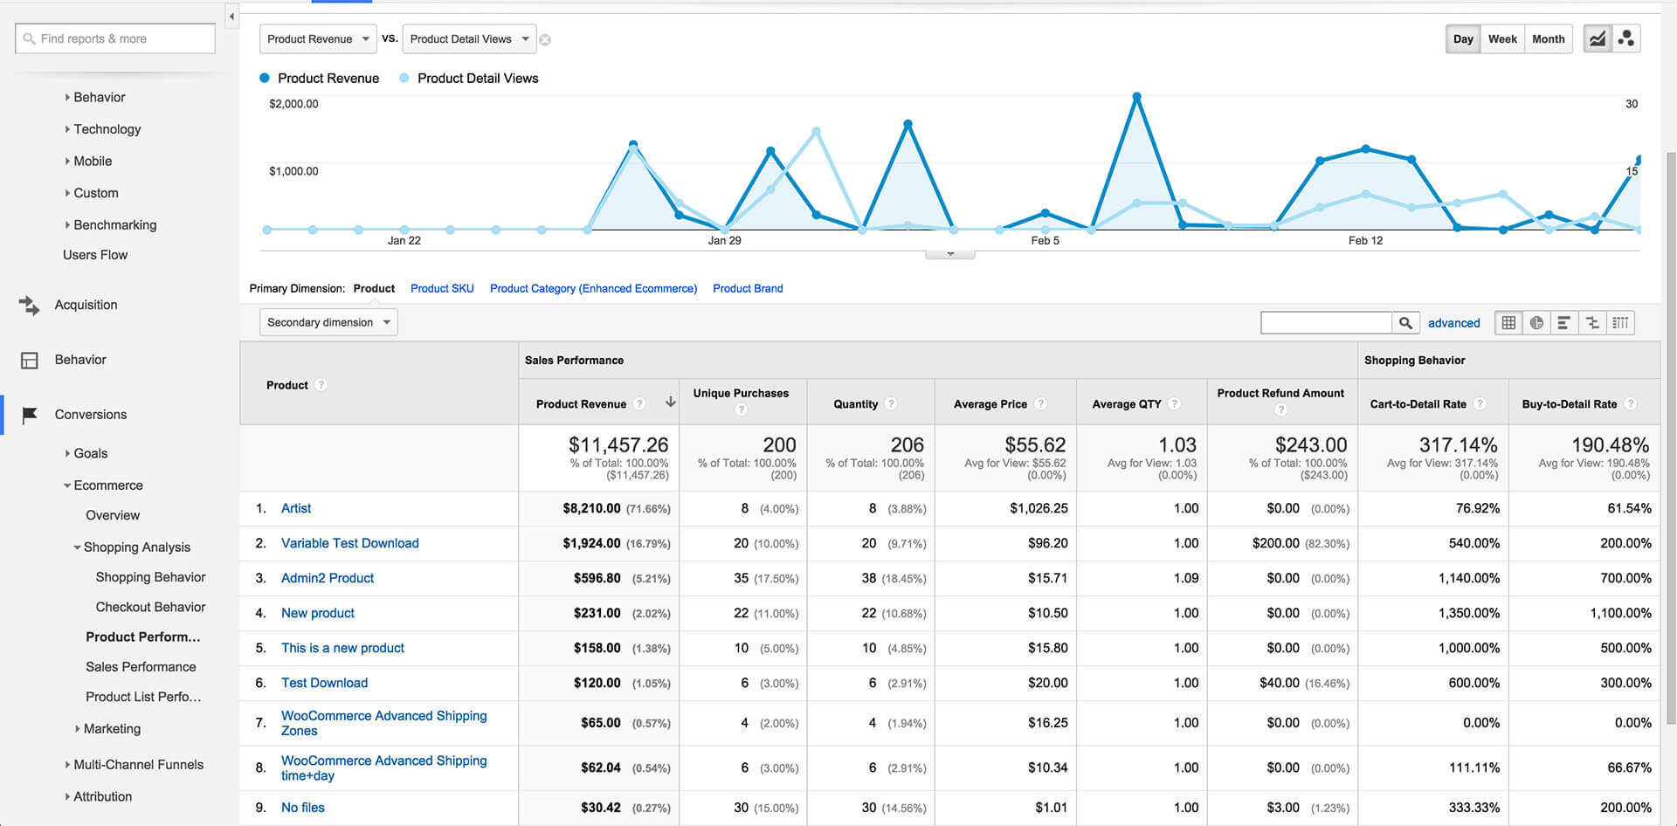Select the Product primary dimension
Screen dimensions: 1677x826
[374, 289]
